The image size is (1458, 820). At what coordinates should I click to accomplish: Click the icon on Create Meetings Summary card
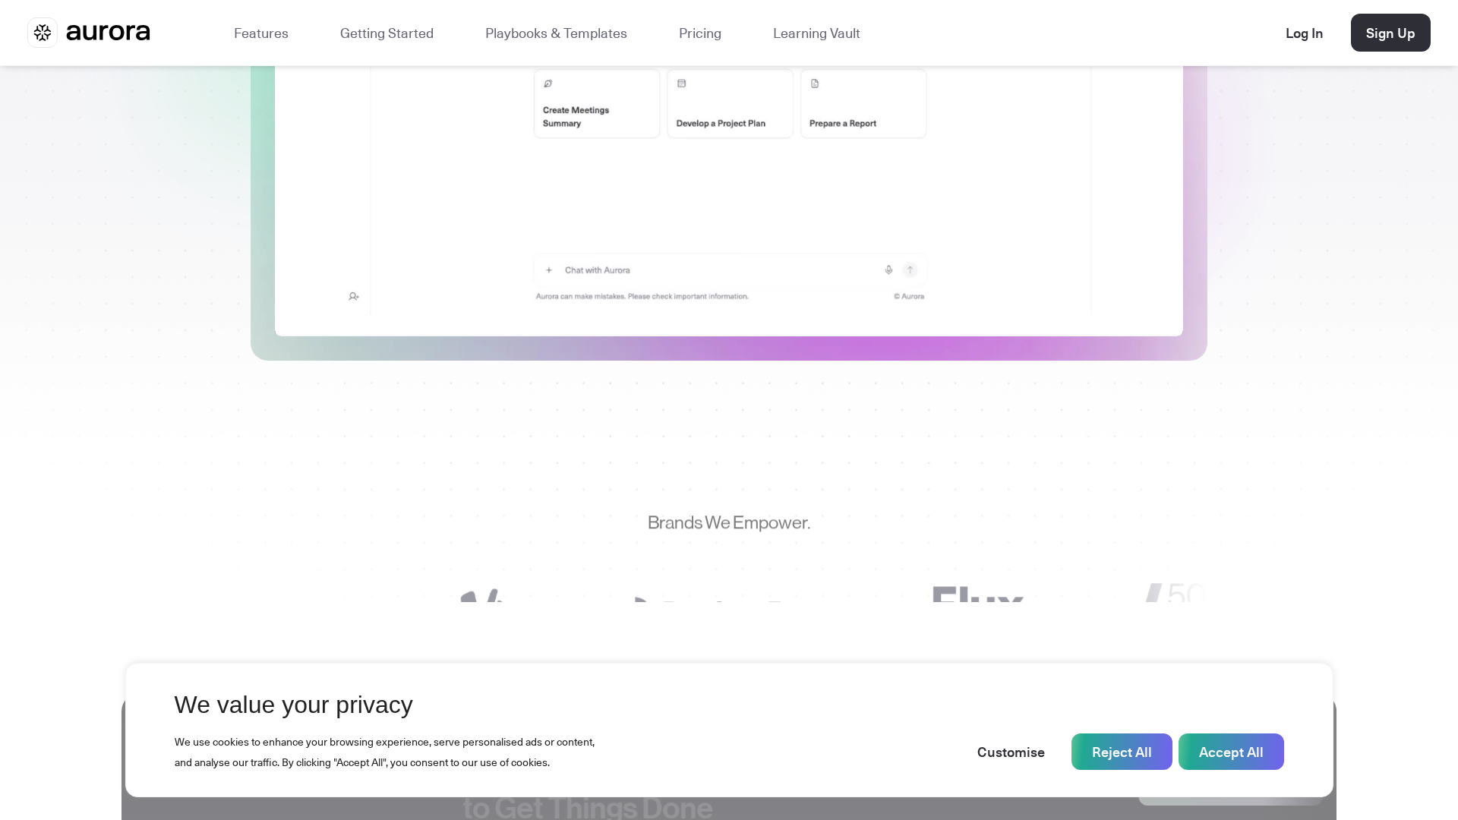[548, 84]
